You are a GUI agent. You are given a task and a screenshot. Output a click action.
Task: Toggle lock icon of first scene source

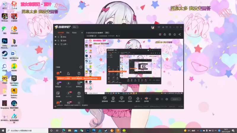(58, 37)
